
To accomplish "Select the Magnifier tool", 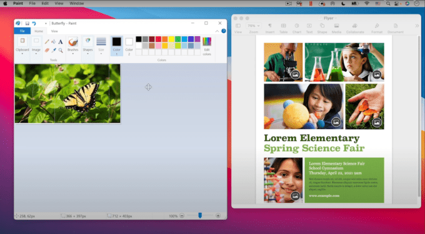I will (61, 51).
